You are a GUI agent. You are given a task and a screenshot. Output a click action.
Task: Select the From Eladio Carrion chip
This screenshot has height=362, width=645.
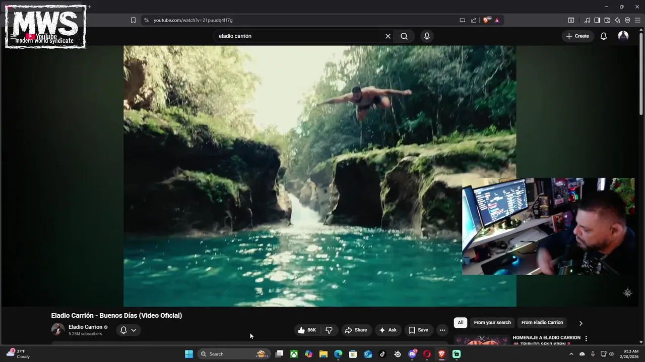(x=542, y=323)
